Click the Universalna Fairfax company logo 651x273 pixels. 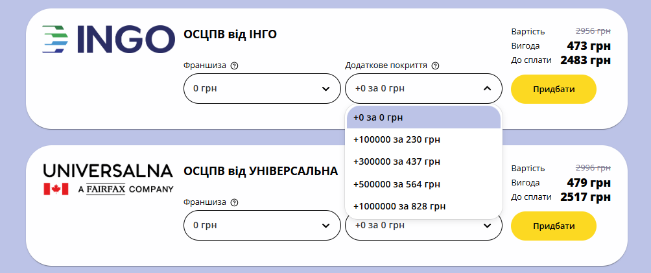coord(108,180)
